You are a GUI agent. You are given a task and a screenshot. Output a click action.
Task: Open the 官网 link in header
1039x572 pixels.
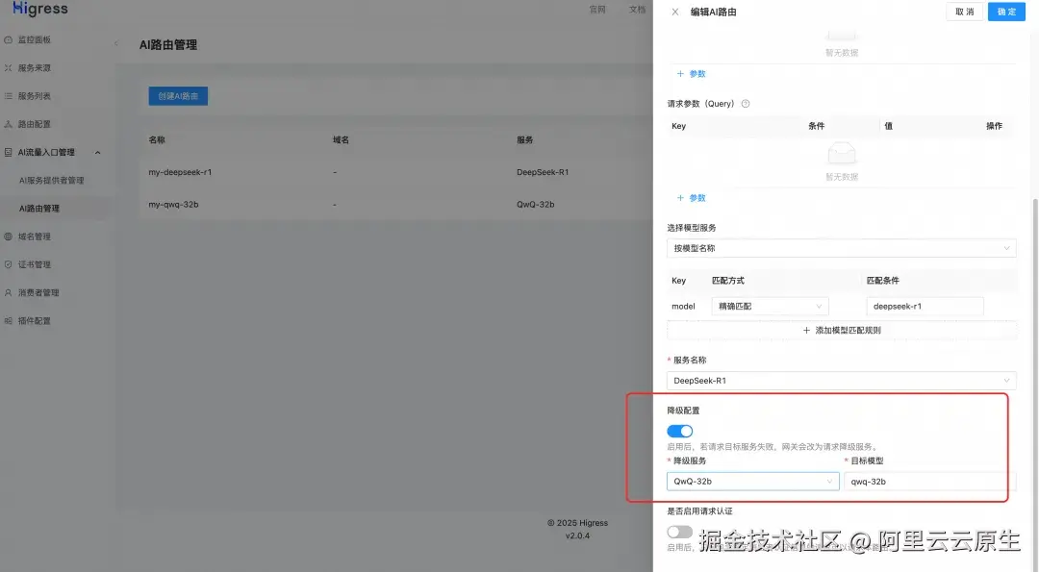[x=597, y=10]
